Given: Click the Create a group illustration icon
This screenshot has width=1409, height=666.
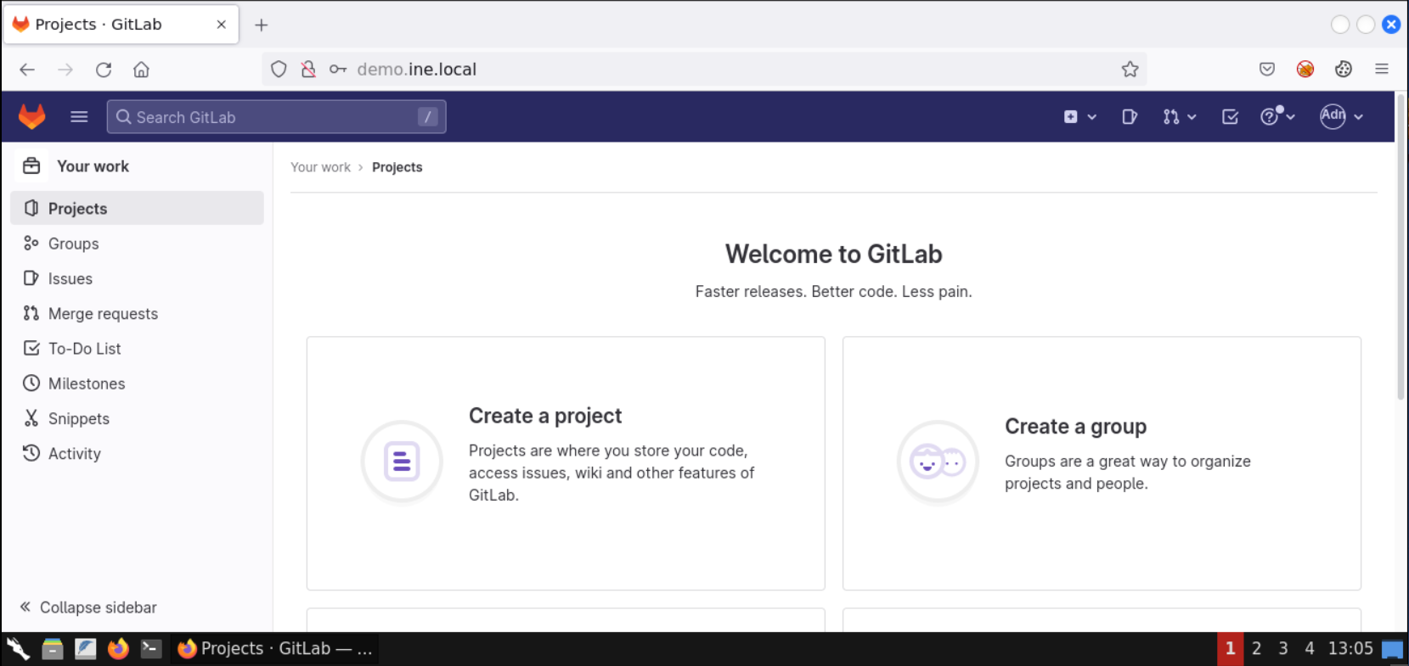Looking at the screenshot, I should click(938, 462).
